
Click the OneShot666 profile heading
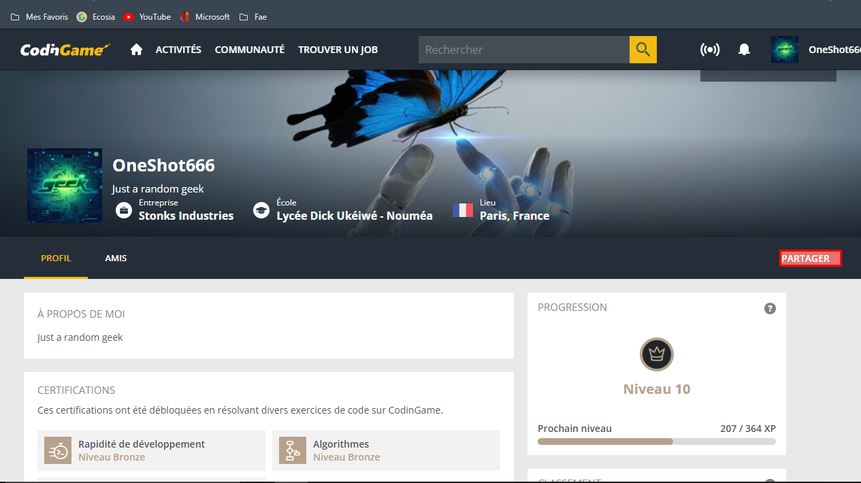pos(163,165)
